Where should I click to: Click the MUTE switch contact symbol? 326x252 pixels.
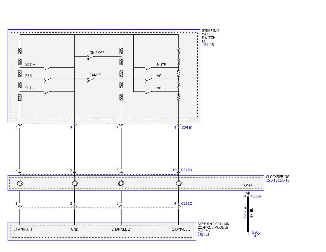pyautogui.click(x=148, y=69)
